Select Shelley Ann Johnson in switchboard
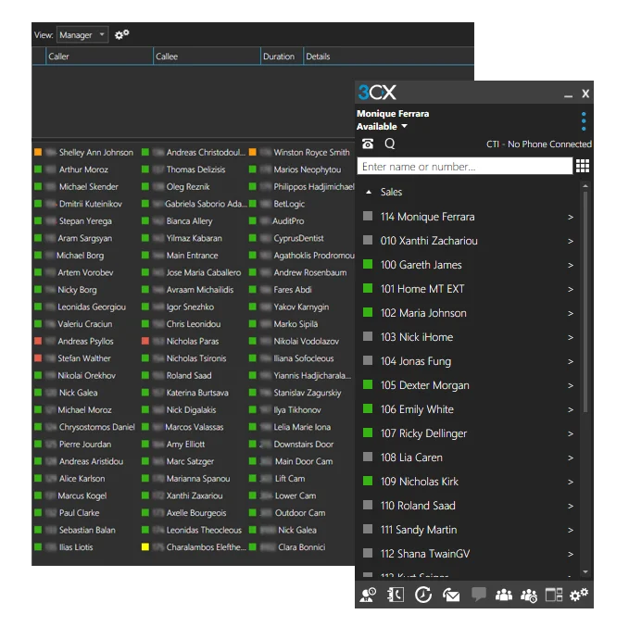The image size is (629, 627). pyautogui.click(x=95, y=153)
